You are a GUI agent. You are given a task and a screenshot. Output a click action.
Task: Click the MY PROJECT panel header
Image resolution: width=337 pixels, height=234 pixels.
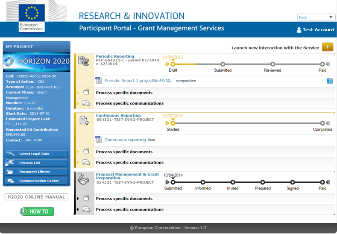(x=37, y=47)
